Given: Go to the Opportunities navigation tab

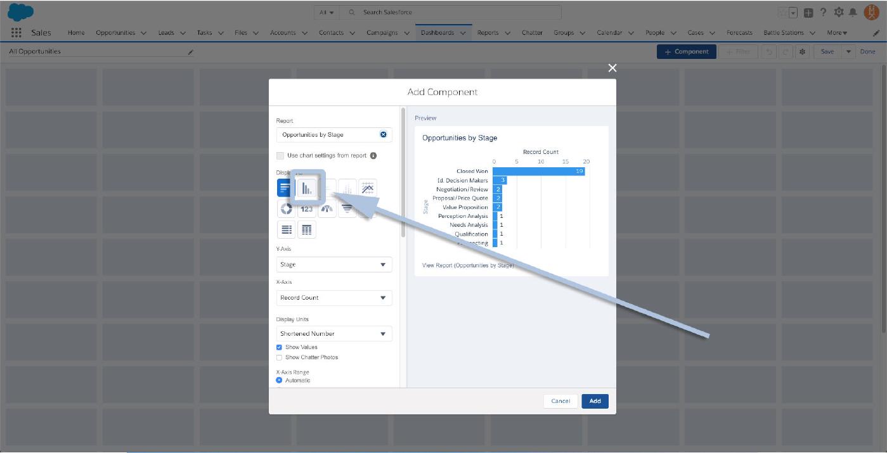Looking at the screenshot, I should pyautogui.click(x=115, y=33).
